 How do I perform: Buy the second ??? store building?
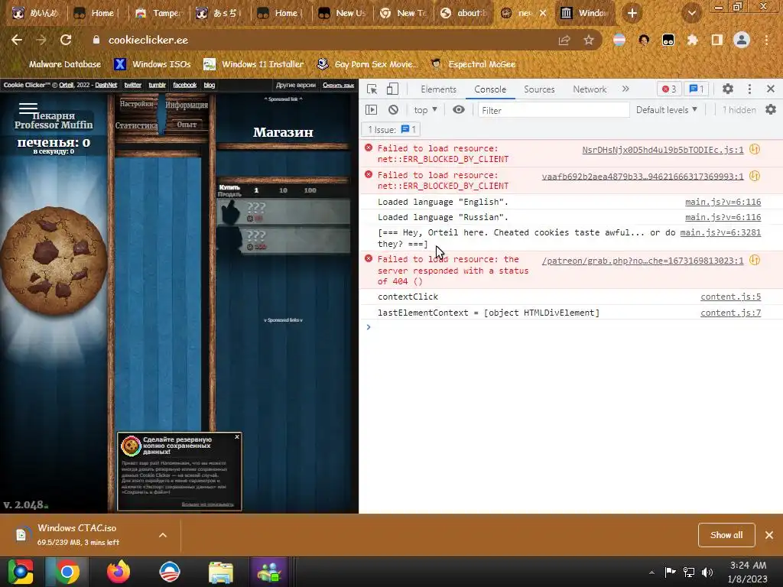283,239
